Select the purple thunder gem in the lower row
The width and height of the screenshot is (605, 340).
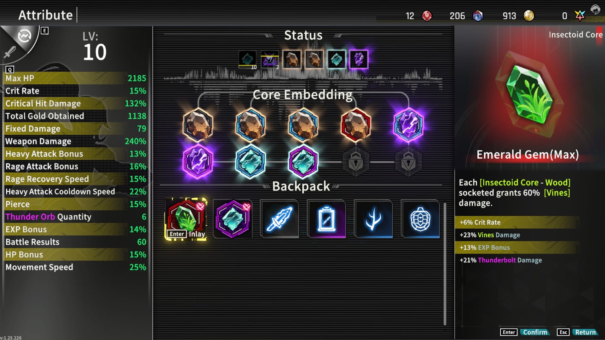point(198,161)
